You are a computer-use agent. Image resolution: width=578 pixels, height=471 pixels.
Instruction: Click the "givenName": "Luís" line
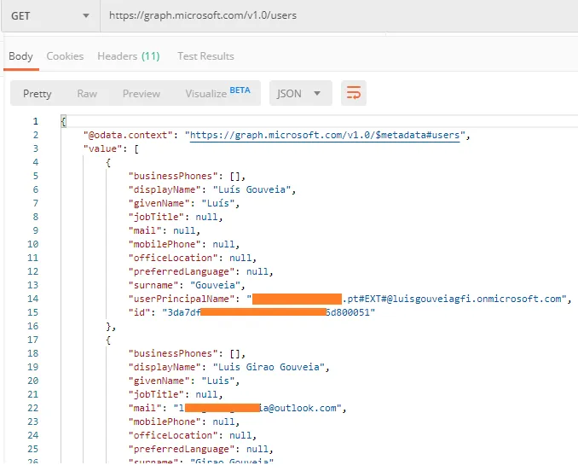pos(184,203)
